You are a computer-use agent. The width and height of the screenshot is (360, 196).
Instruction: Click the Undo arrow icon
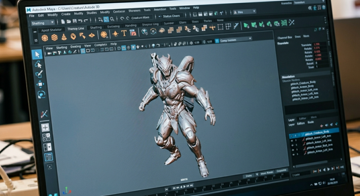tap(80, 21)
